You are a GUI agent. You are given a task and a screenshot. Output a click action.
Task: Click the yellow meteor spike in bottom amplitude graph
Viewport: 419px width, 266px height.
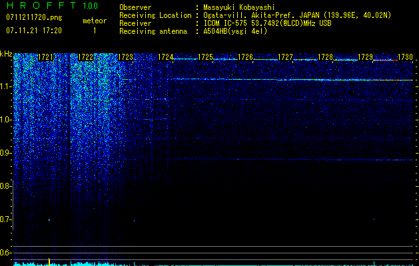click(x=49, y=262)
